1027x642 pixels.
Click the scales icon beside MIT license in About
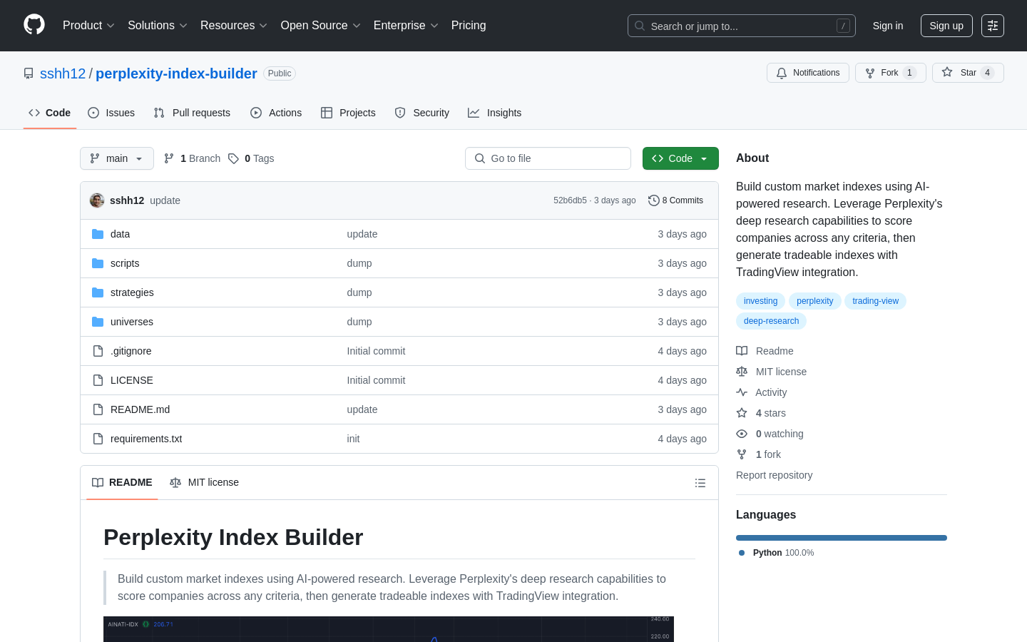point(742,372)
